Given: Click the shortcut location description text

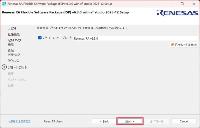Looking at the screenshot, I should coord(82,28).
